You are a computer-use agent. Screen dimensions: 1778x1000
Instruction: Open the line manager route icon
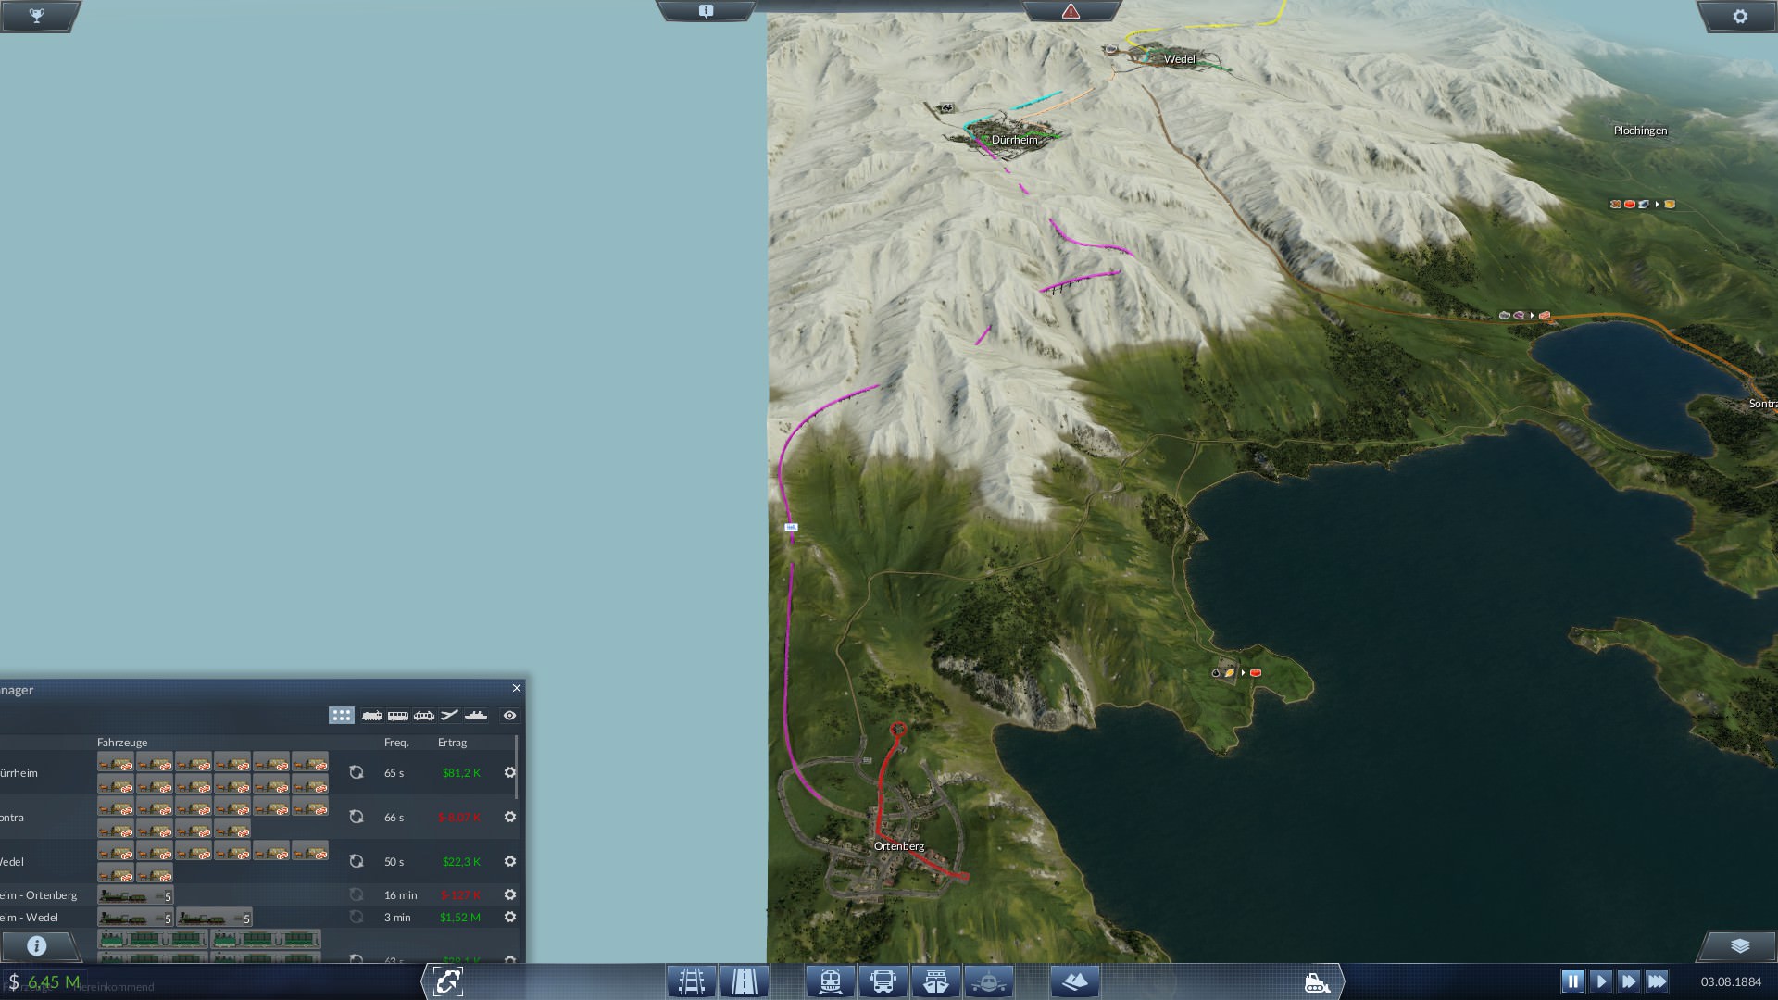(447, 981)
